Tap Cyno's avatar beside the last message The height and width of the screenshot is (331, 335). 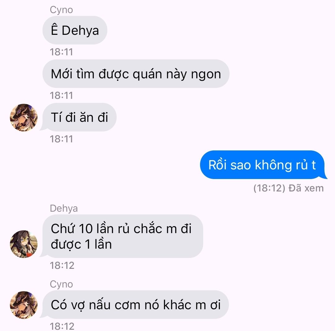pyautogui.click(x=24, y=305)
